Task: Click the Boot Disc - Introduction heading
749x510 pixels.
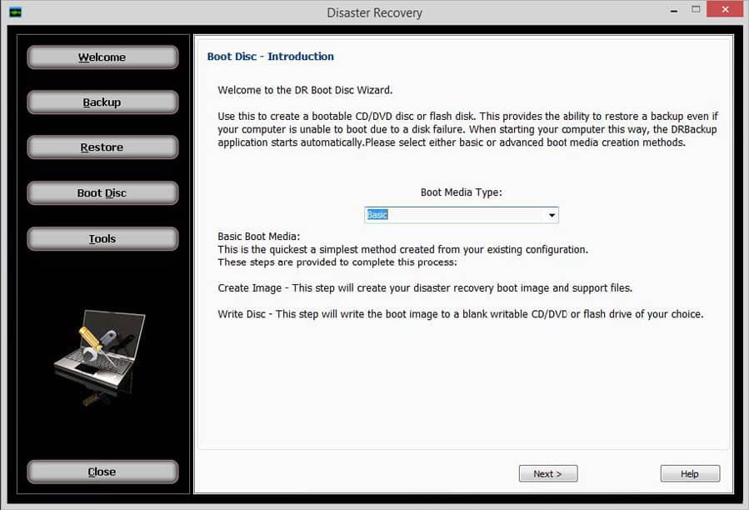Action: [271, 57]
